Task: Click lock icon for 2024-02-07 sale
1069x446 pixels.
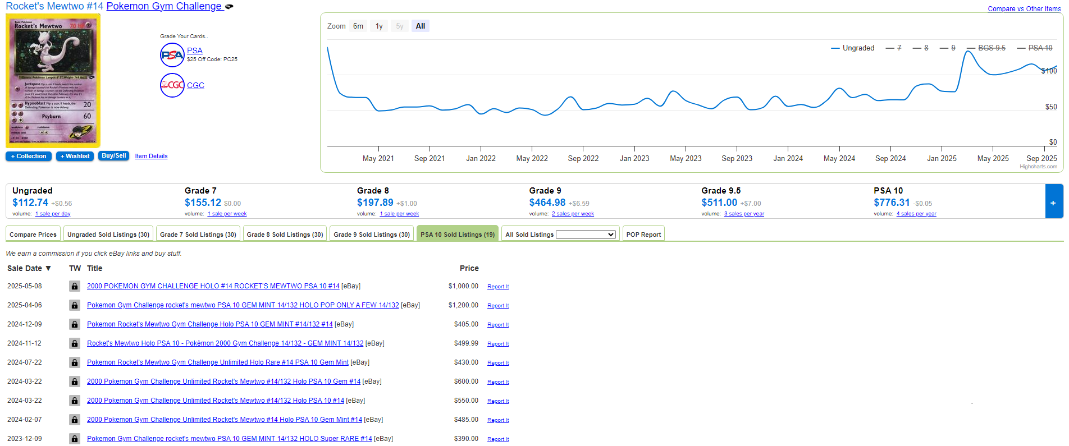Action: click(x=74, y=420)
